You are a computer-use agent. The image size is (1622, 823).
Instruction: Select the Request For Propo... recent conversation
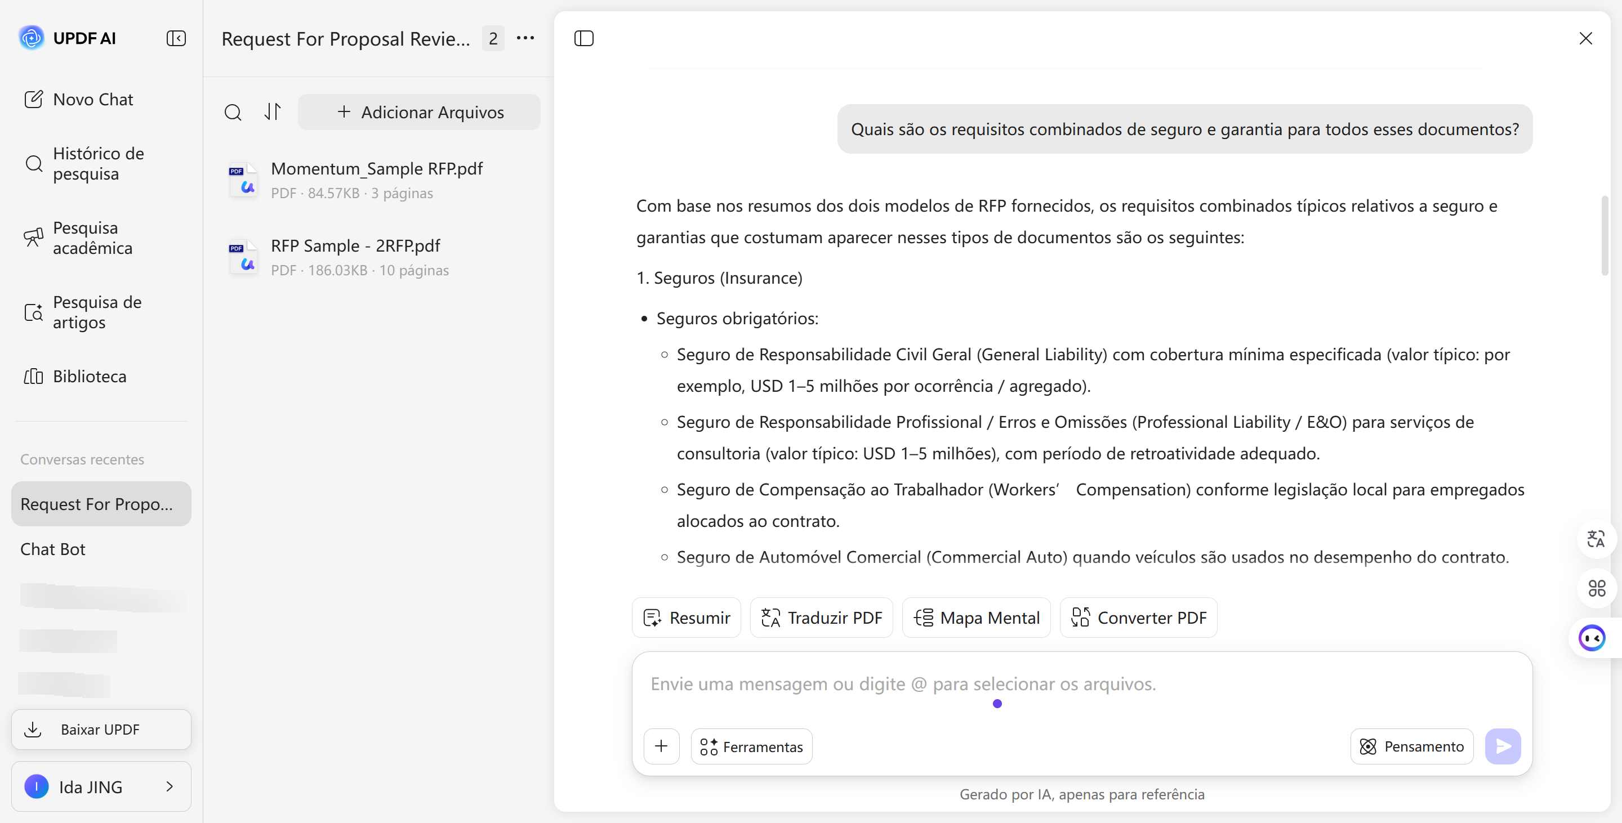coord(101,504)
